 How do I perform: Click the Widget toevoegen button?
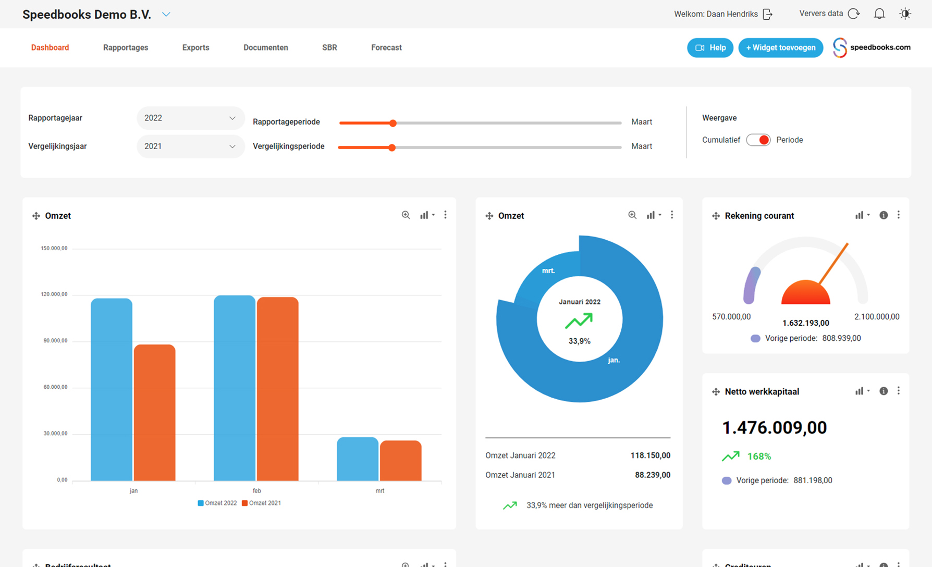[780, 47]
